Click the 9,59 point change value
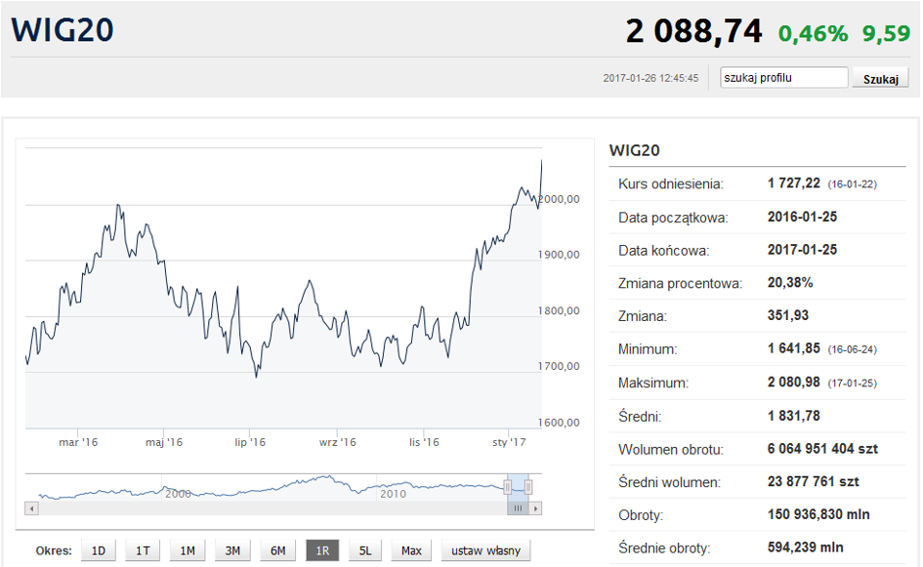This screenshot has width=923, height=567. (x=887, y=33)
